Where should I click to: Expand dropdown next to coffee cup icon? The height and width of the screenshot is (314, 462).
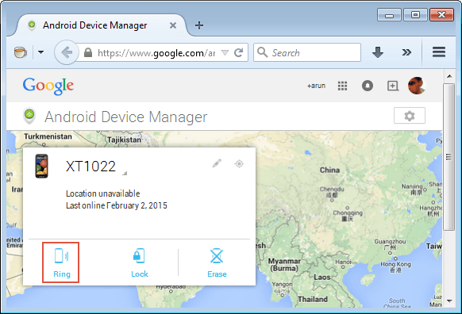coord(41,52)
